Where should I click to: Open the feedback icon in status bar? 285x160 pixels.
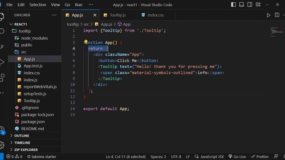coord(276,156)
